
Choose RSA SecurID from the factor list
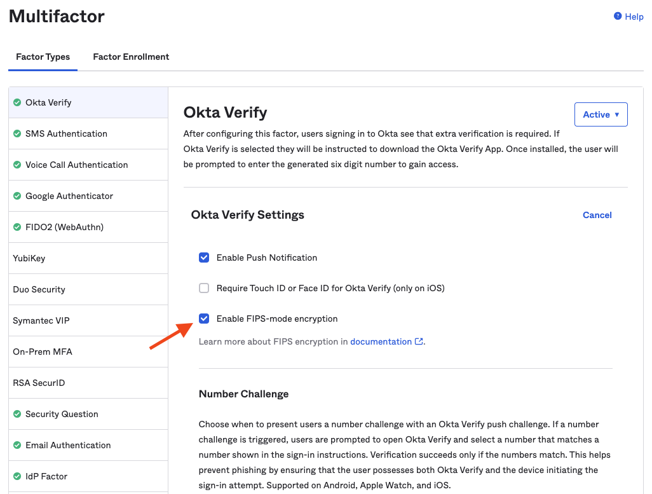[x=39, y=383]
